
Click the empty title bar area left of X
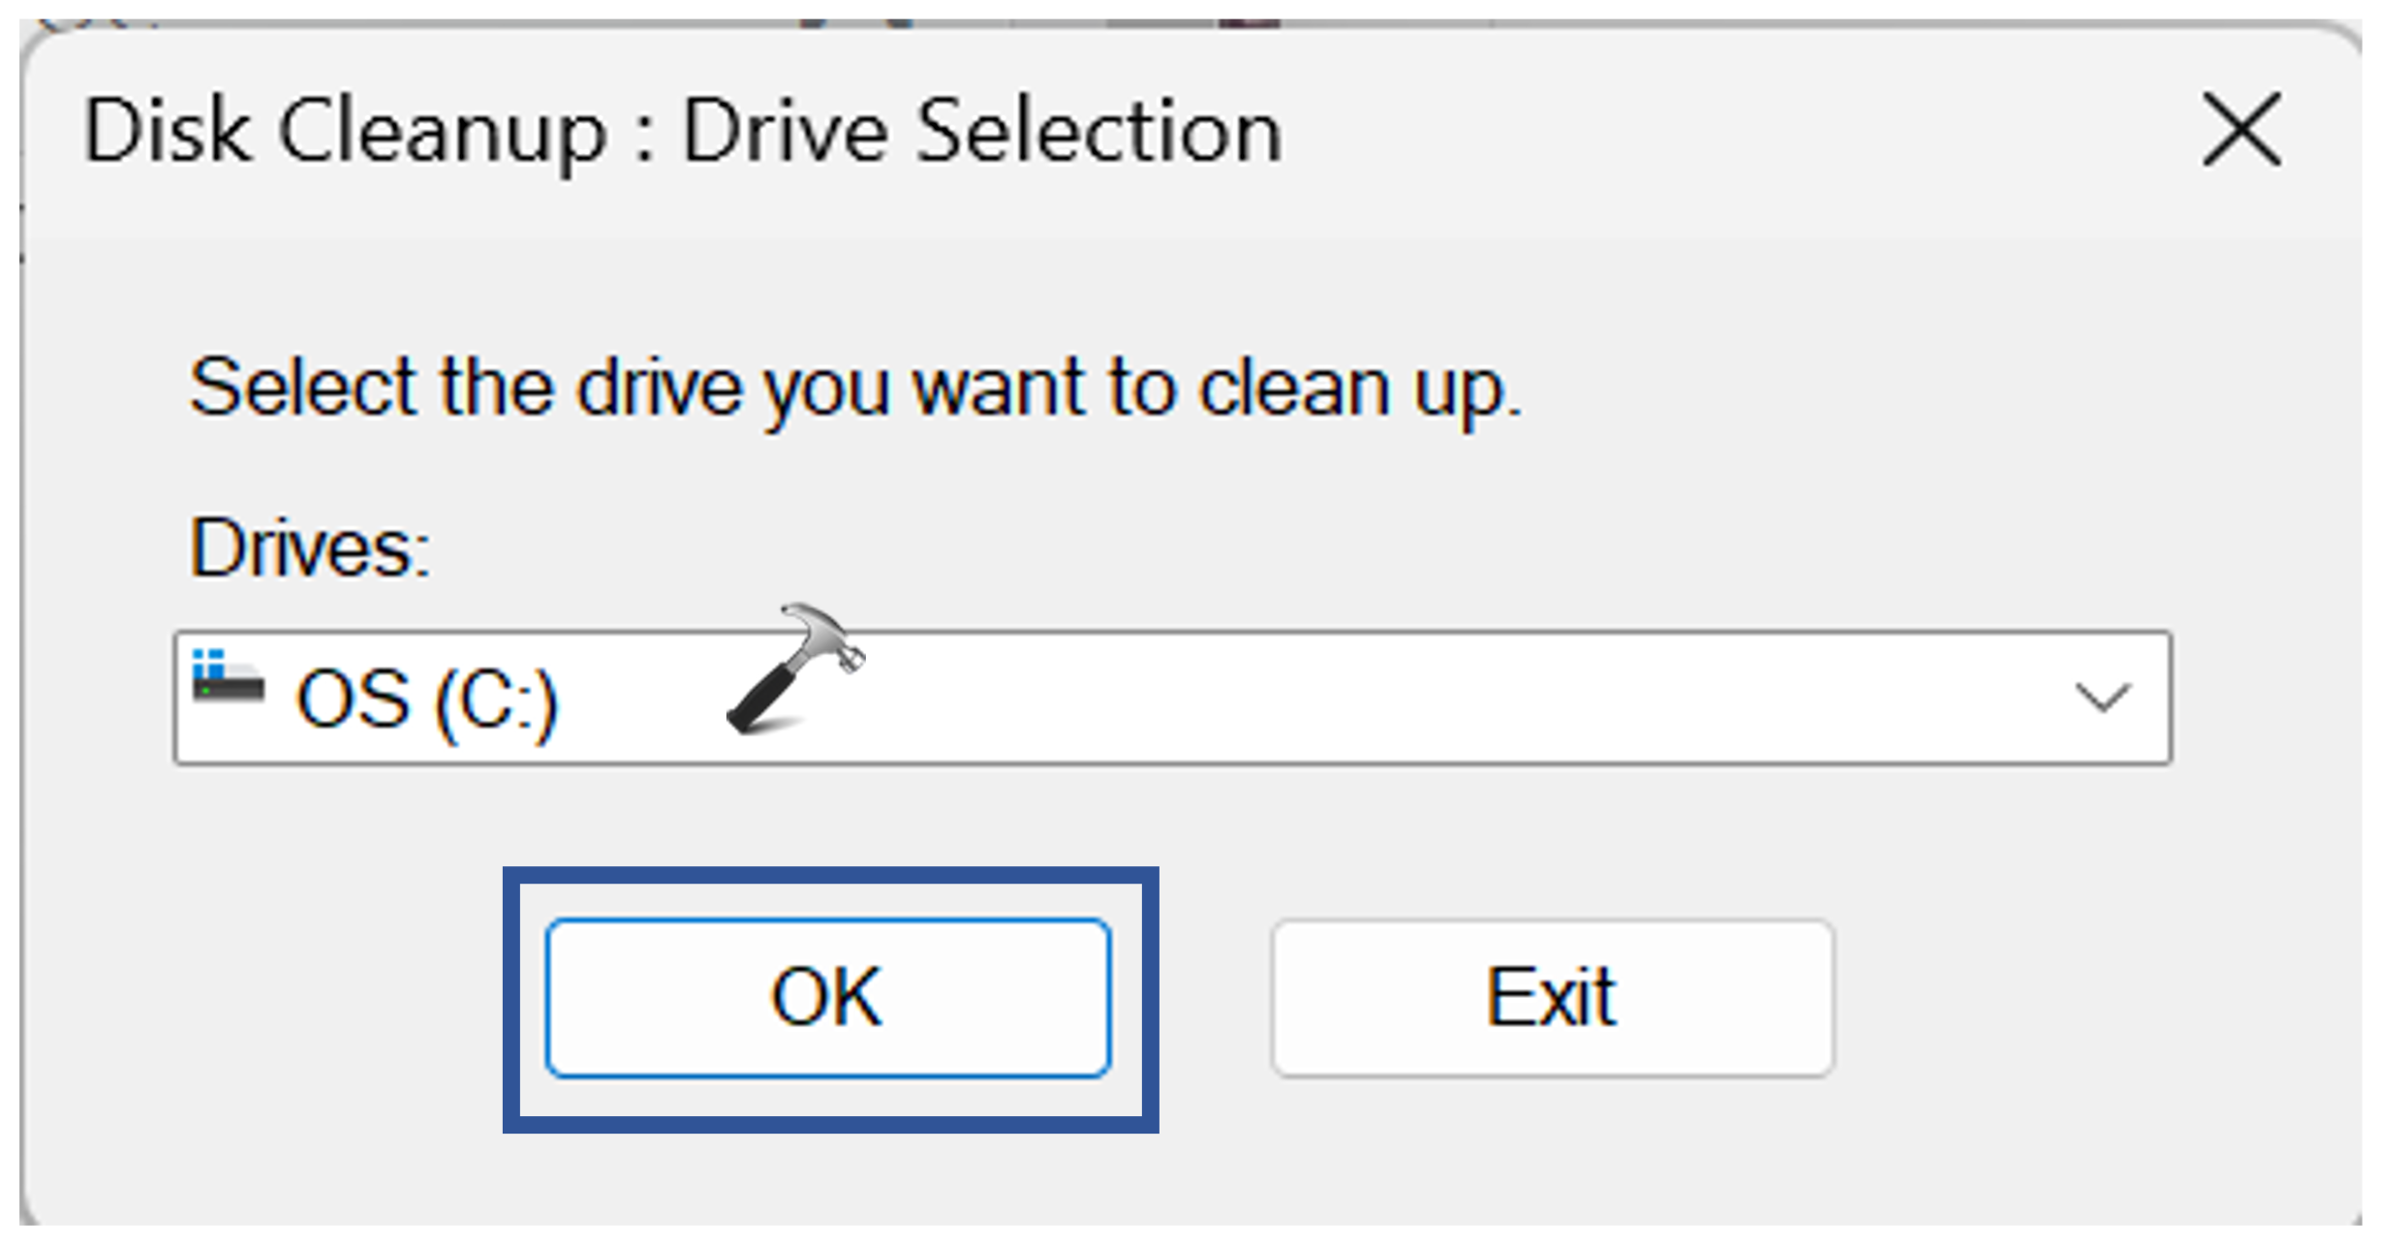[x=1744, y=132]
